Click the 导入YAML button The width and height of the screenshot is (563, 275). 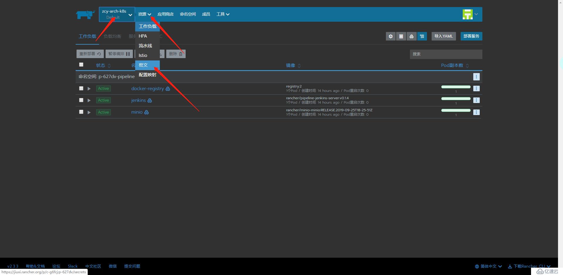pos(444,36)
